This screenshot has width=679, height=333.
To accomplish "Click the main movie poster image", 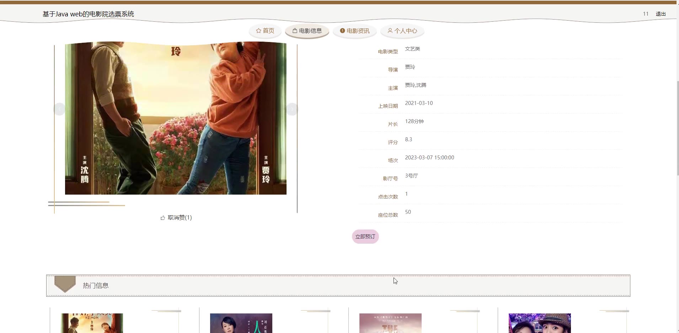I will [x=176, y=118].
